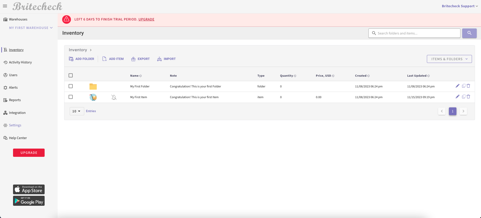This screenshot has height=218, width=481.
Task: Click the Reports sidebar icon
Action: [5, 100]
